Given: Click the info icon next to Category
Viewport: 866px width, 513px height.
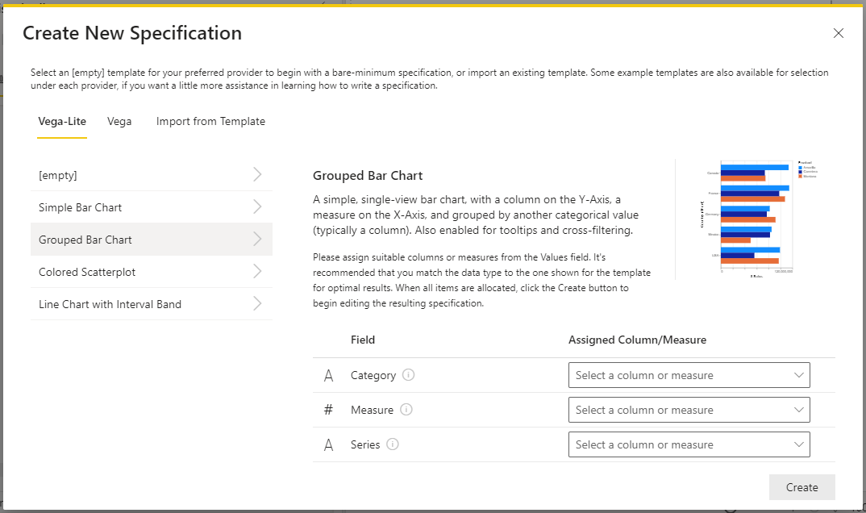Looking at the screenshot, I should [408, 375].
